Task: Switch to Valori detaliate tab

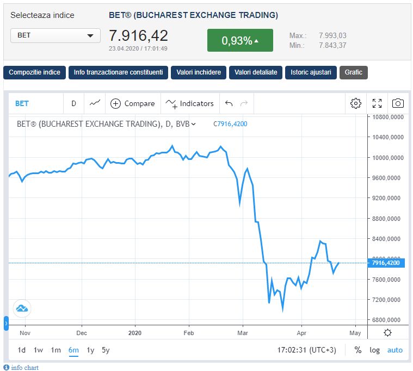Action: pos(256,72)
